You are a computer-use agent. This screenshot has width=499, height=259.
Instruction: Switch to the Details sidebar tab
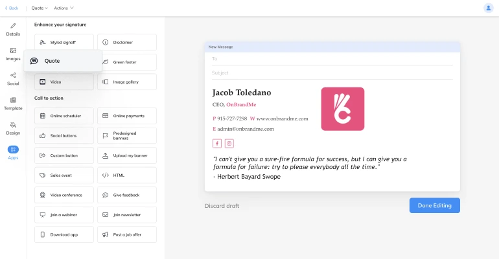[13, 30]
